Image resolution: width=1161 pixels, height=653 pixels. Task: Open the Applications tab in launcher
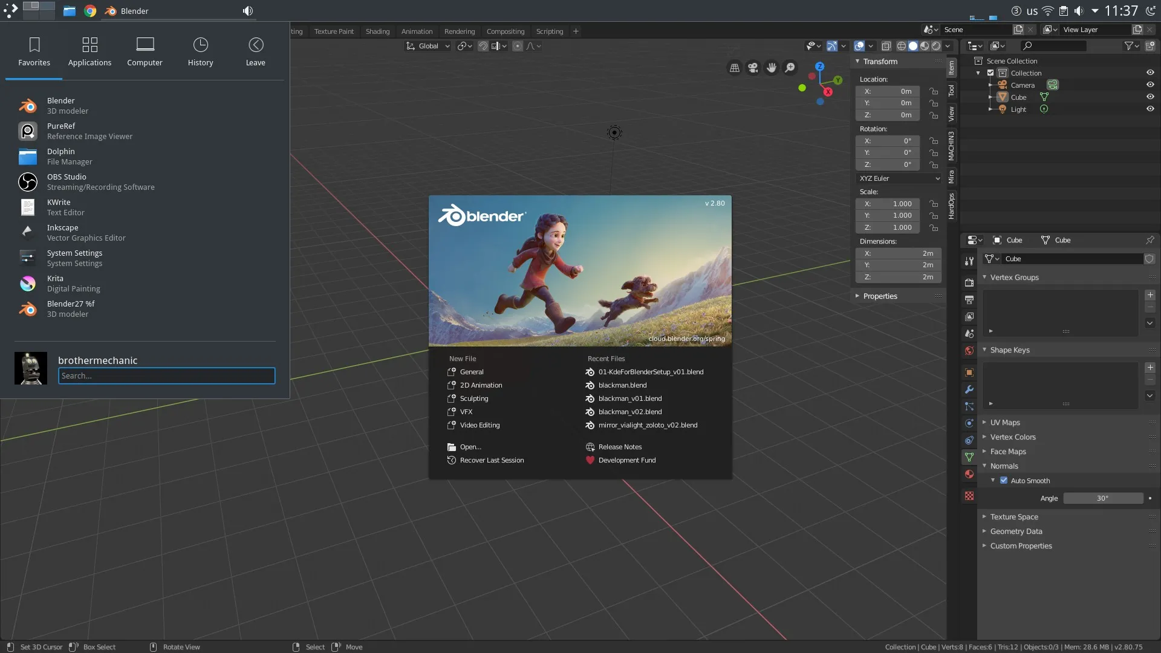click(89, 51)
